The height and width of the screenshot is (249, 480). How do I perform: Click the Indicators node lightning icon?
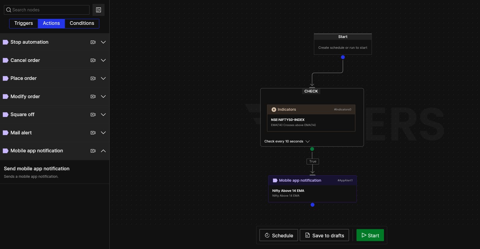click(x=274, y=110)
